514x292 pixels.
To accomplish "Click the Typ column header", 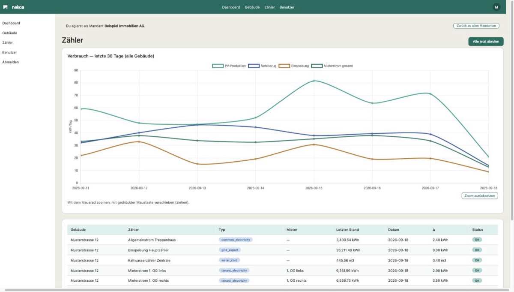I will coord(222,230).
